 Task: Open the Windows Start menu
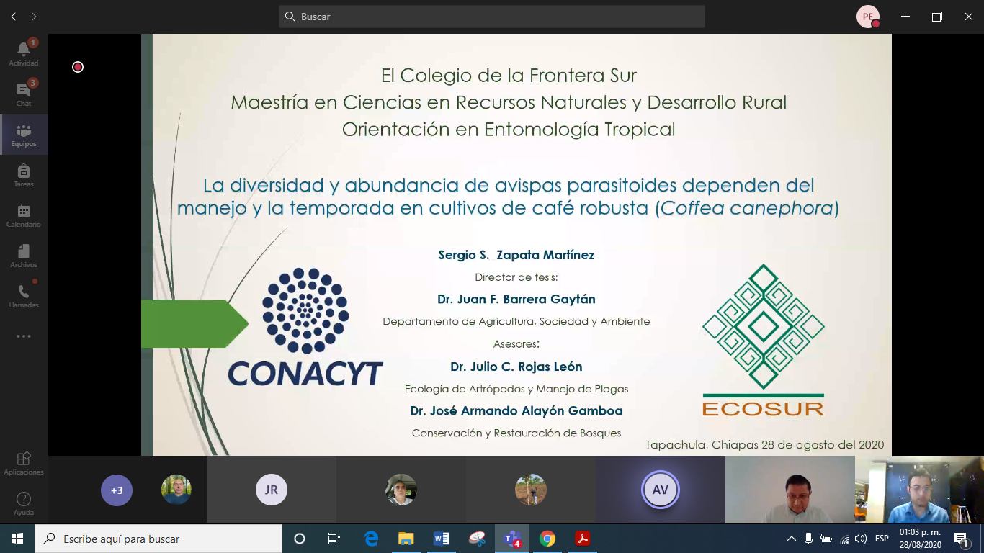pyautogui.click(x=17, y=539)
